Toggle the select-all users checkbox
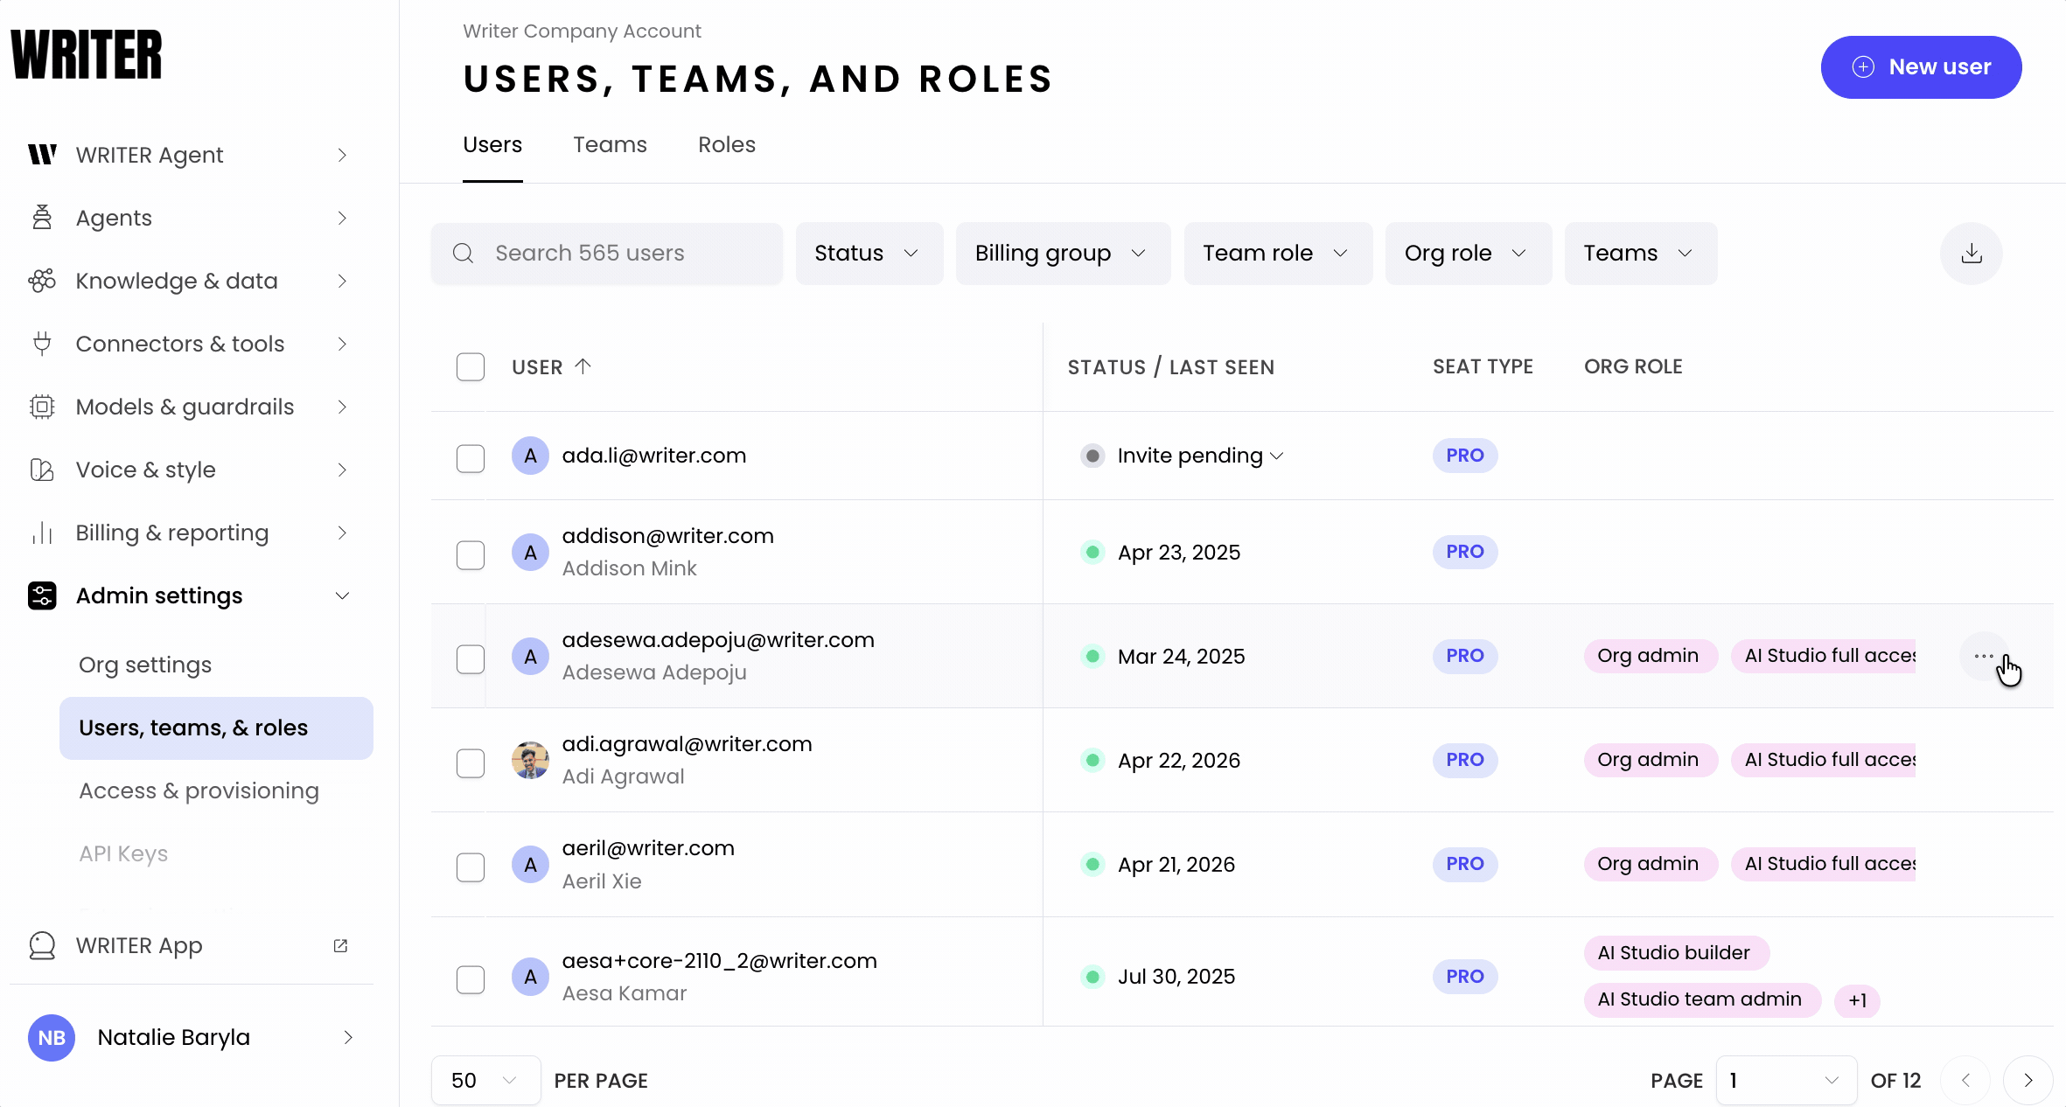 coord(471,366)
